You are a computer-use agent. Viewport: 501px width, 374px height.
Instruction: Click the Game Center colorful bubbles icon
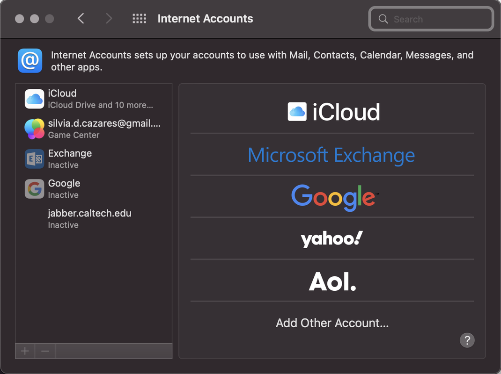(x=34, y=129)
